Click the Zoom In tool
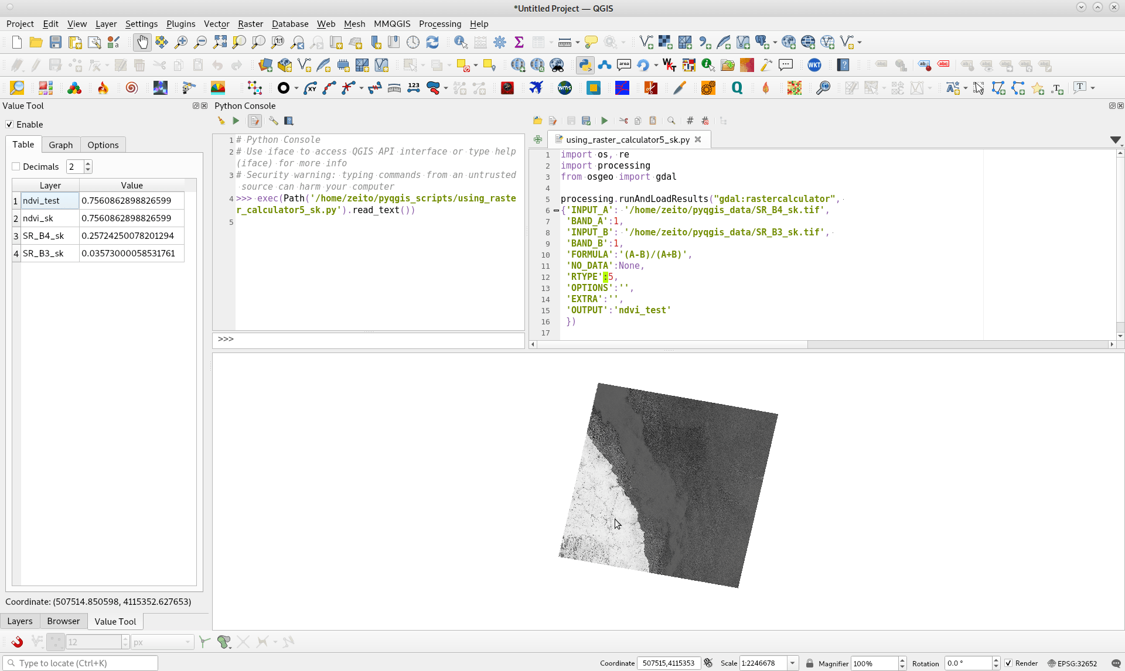The height and width of the screenshot is (671, 1125). click(x=181, y=42)
